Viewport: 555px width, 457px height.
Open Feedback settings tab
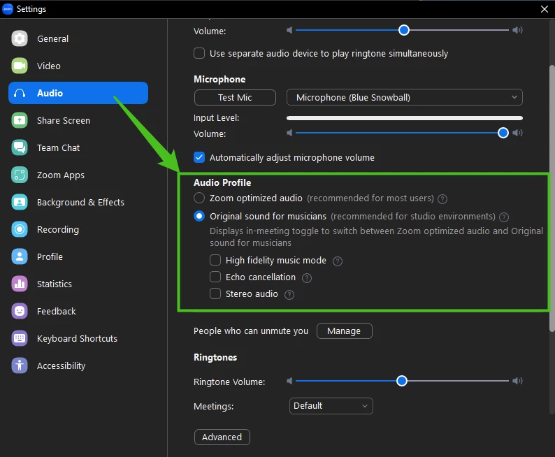pyautogui.click(x=78, y=311)
